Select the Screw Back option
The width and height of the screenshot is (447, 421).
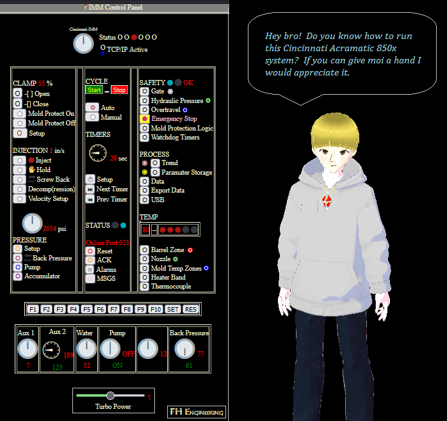tap(20, 180)
